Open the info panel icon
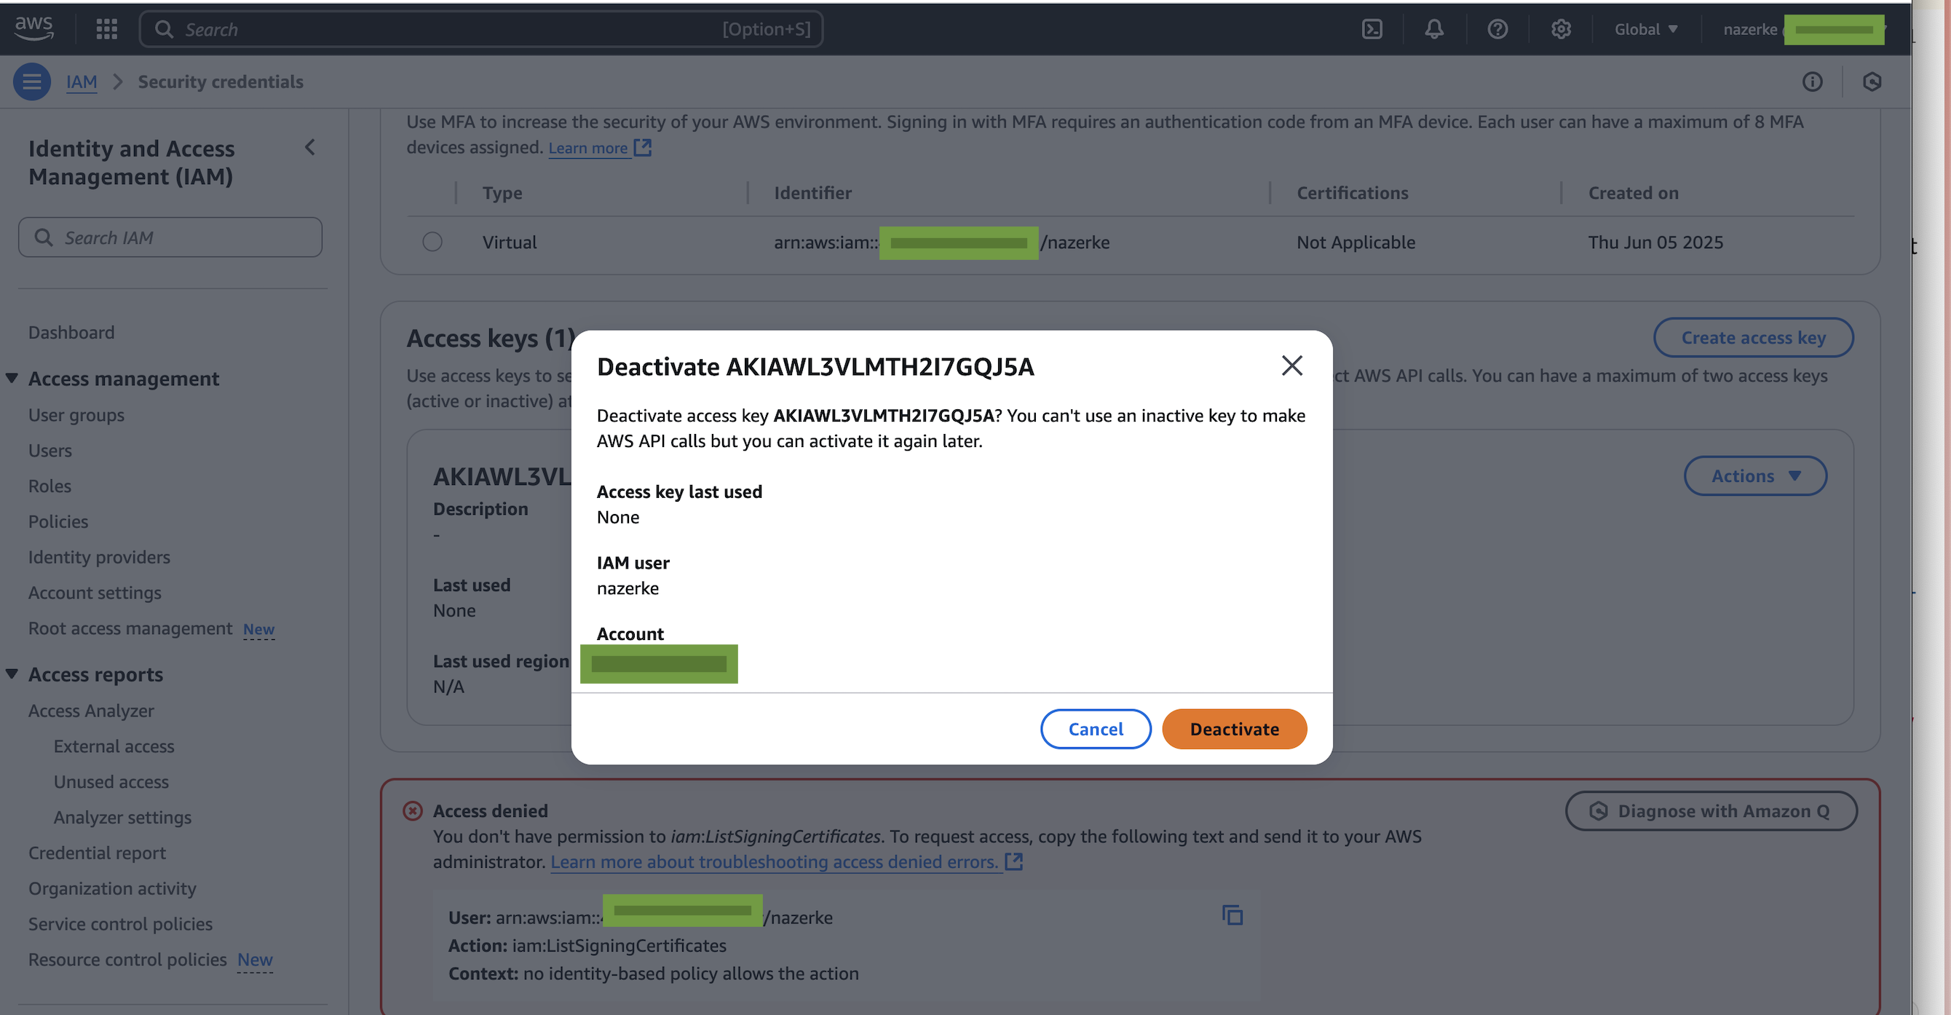The image size is (1951, 1015). [x=1812, y=82]
